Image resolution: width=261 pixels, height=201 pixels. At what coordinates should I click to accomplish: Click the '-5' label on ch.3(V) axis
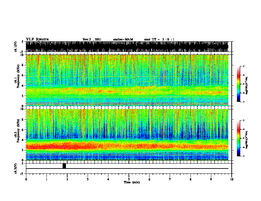[x=22, y=174]
